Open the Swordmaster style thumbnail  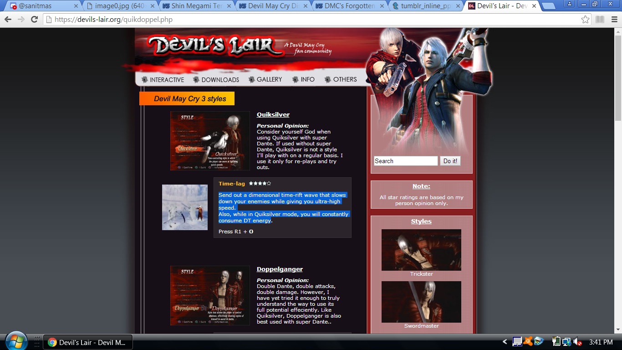click(421, 302)
